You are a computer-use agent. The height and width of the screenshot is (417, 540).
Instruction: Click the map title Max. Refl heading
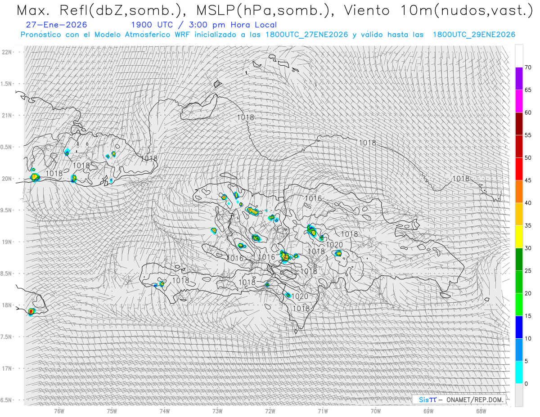[x=274, y=11]
